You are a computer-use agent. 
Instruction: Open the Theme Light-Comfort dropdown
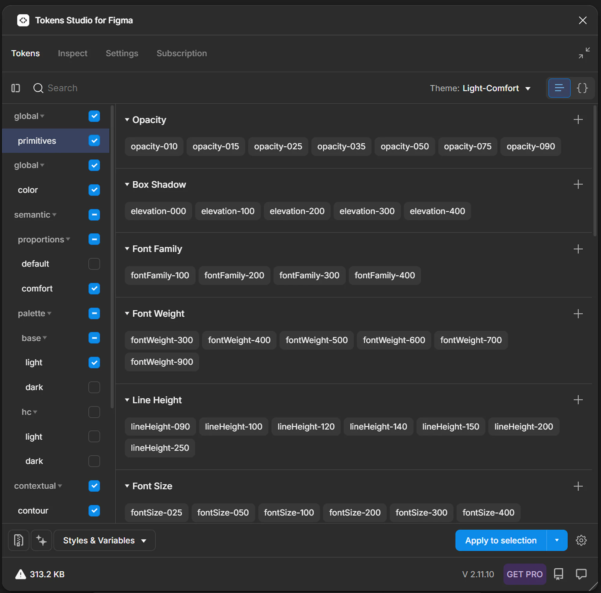click(x=480, y=88)
